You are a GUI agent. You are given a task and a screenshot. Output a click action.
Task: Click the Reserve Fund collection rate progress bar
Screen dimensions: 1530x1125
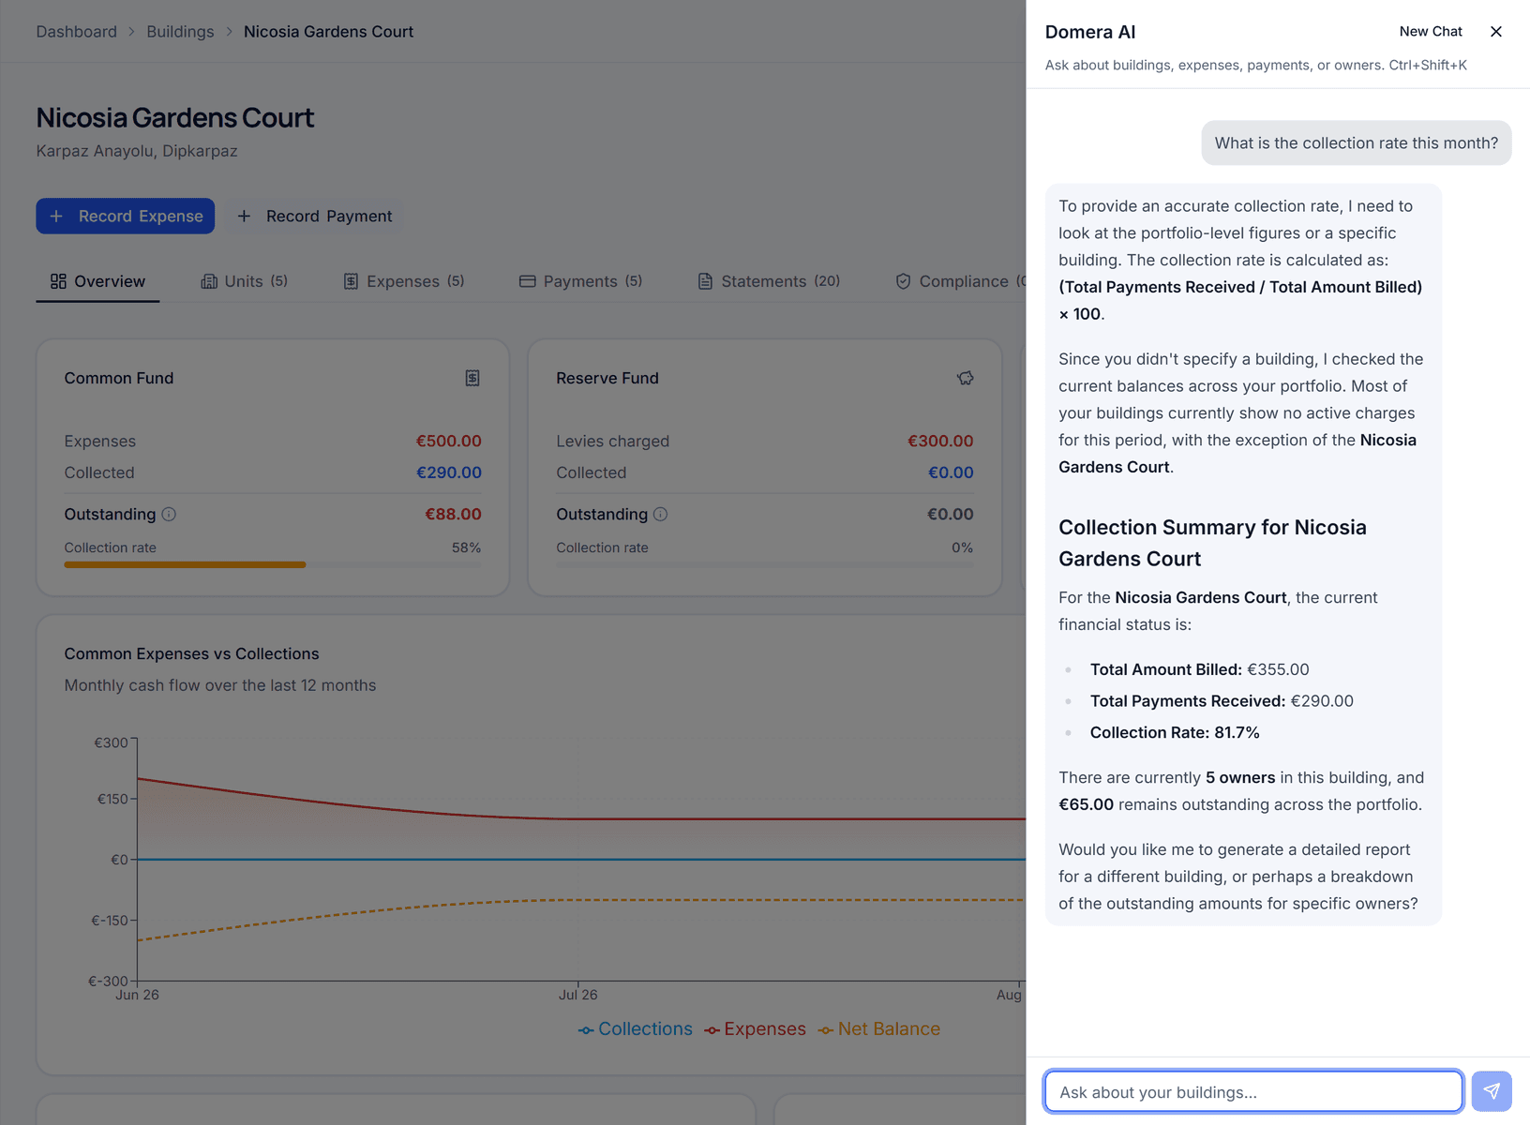pyautogui.click(x=765, y=564)
